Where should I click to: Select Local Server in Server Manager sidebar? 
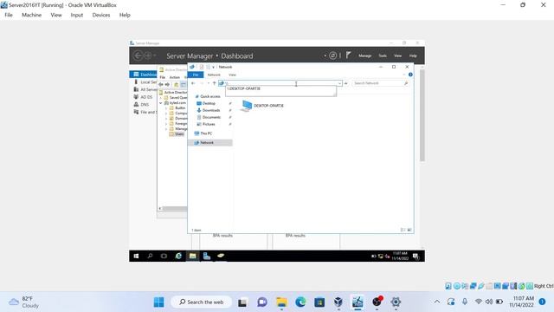145,82
